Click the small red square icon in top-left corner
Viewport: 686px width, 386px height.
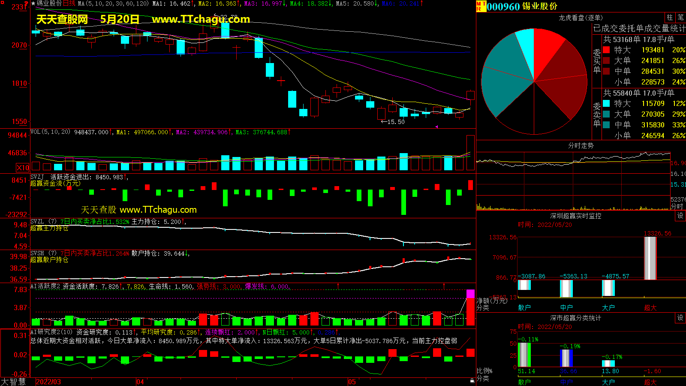2,3
